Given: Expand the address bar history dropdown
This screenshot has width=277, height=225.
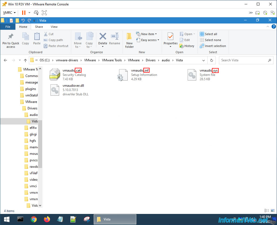Looking at the screenshot, I should (x=204, y=60).
